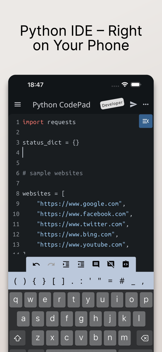The width and height of the screenshot is (162, 352).
Task: Tap the backspace delete key
Action: [145, 338]
